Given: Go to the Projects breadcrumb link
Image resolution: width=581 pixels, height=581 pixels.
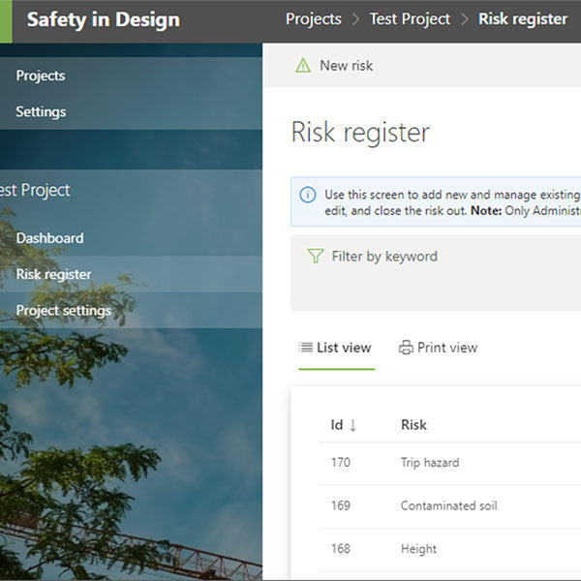Looking at the screenshot, I should point(314,19).
